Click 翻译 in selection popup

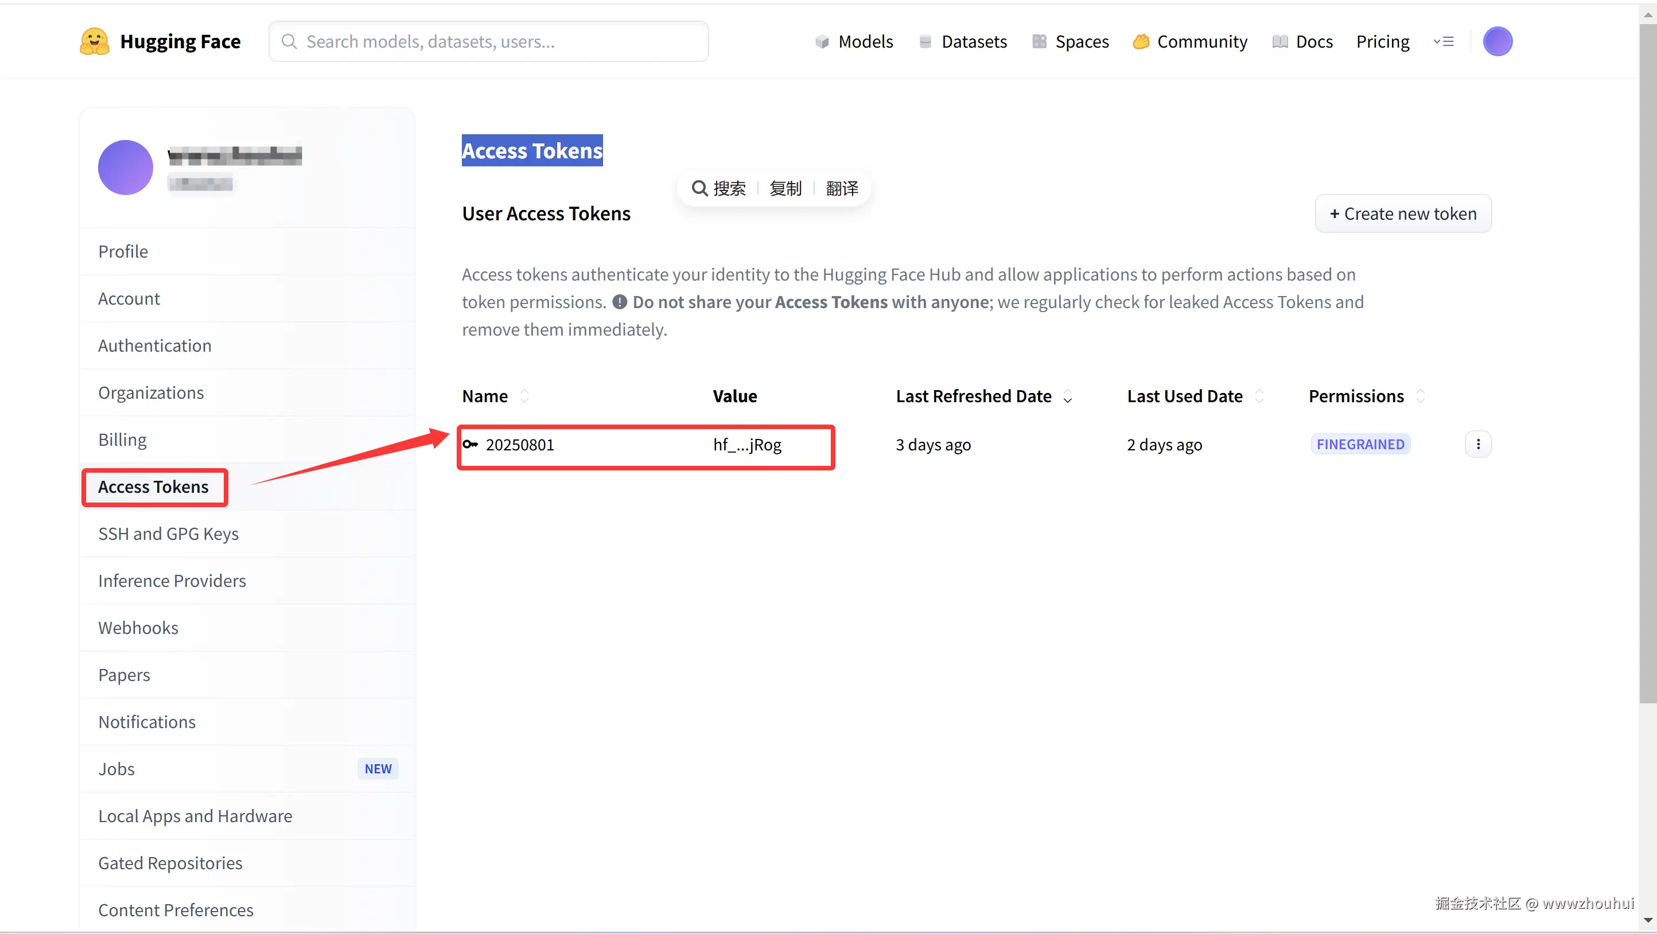[x=842, y=189]
